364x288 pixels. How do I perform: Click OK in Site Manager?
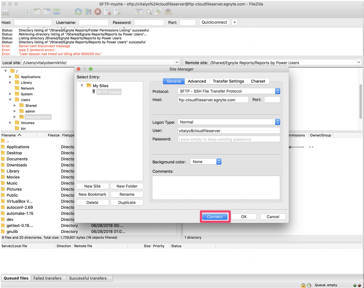[x=244, y=217]
